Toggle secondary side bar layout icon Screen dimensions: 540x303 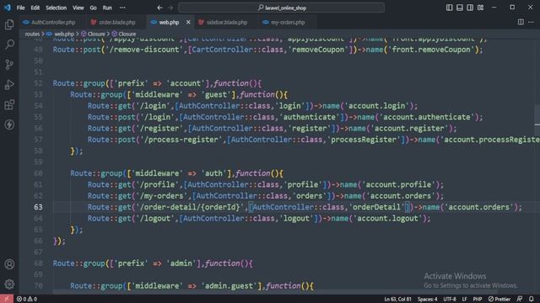point(470,8)
